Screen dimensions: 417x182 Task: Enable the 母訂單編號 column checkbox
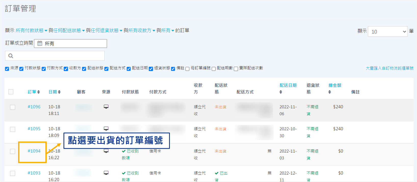tap(187, 69)
